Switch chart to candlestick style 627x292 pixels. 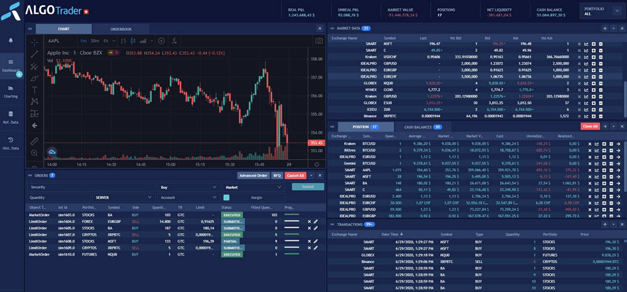coord(133,41)
